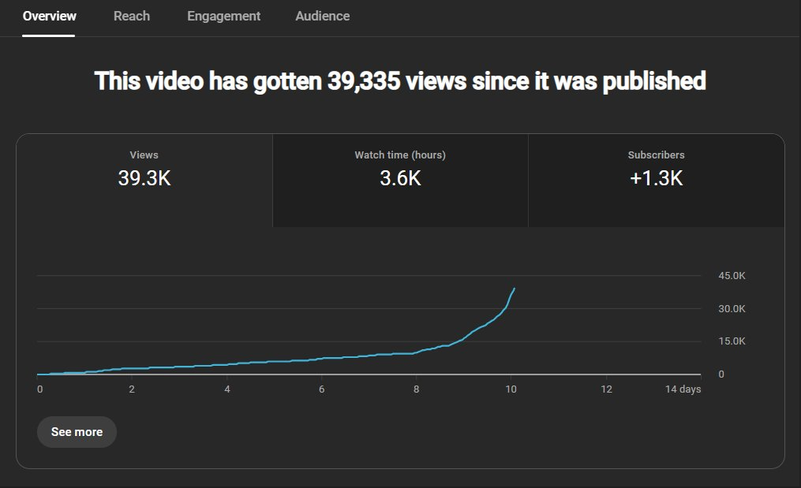Click the 14 days axis label
This screenshot has width=801, height=488.
[683, 389]
